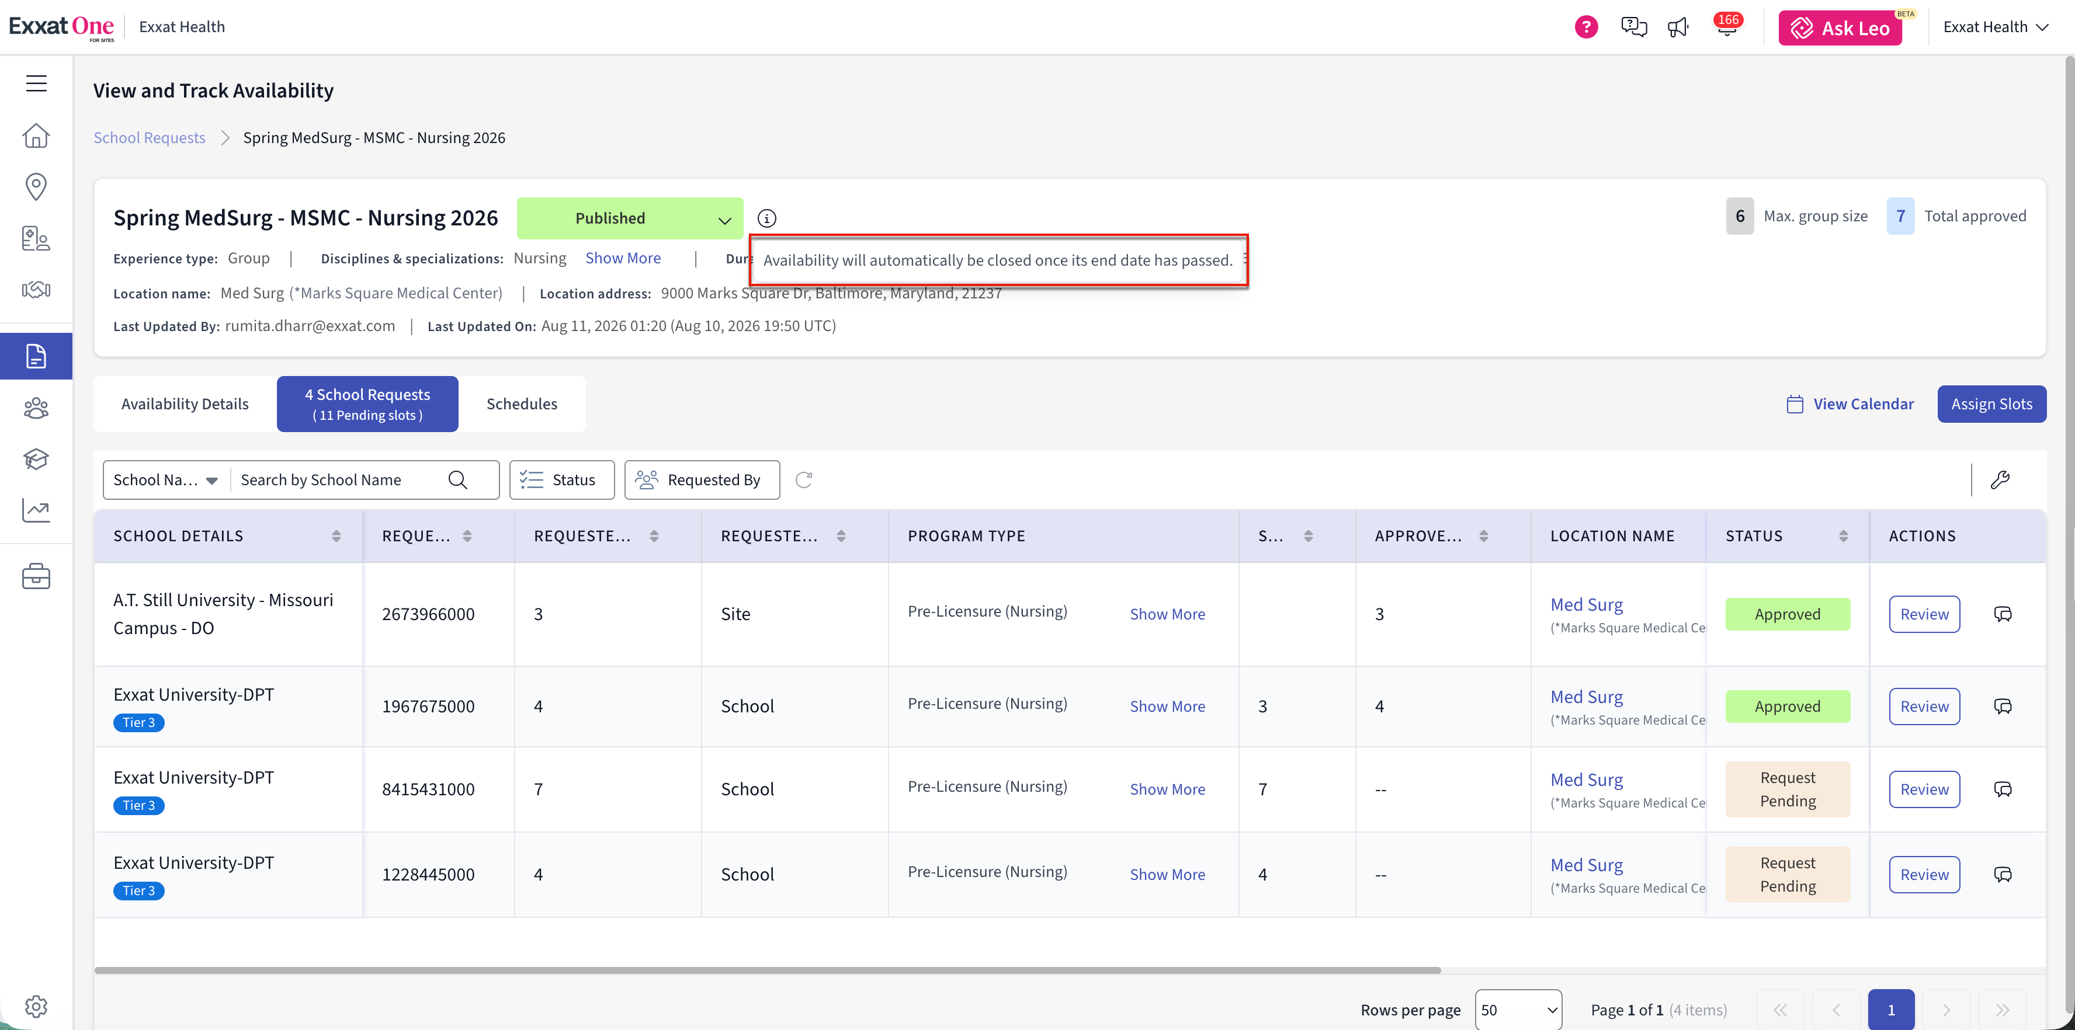Click the Exxat One logo
The height and width of the screenshot is (1030, 2075).
[62, 27]
